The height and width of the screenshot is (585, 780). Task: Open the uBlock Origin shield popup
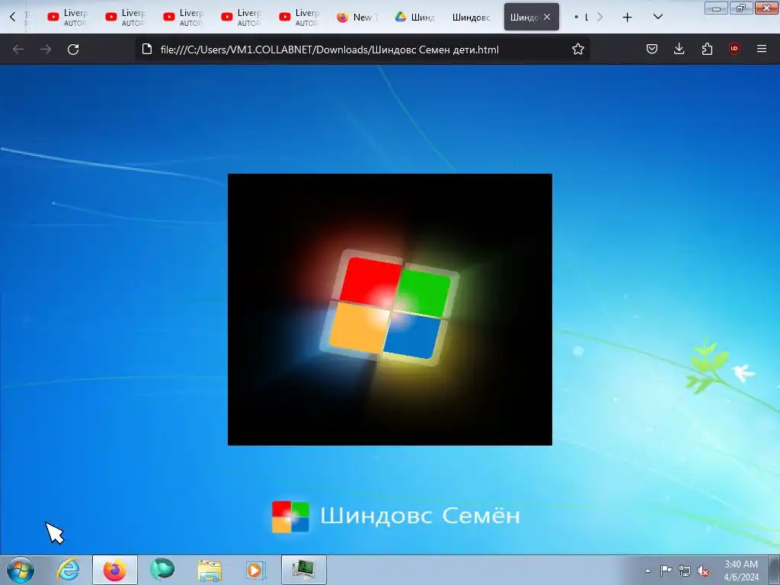[x=734, y=49]
